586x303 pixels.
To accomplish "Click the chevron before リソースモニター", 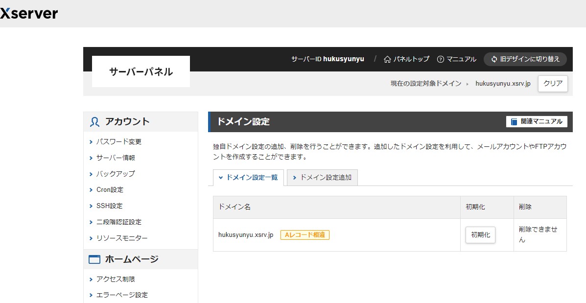I will (x=91, y=238).
